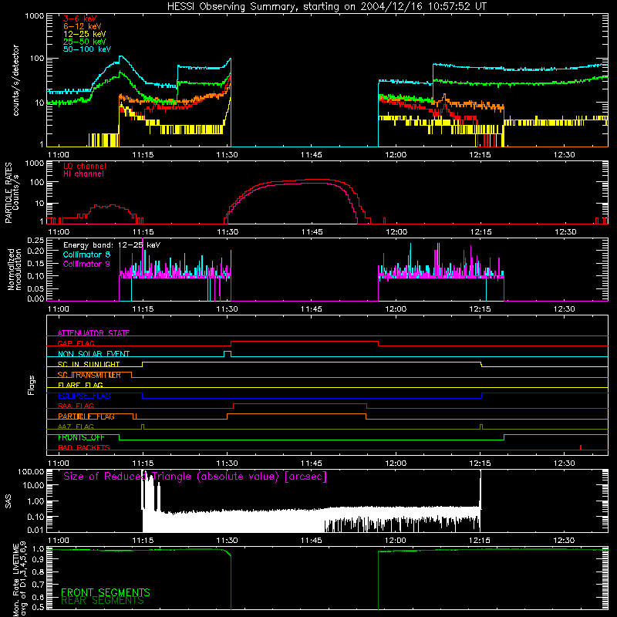The image size is (617, 617).
Task: Click the FLARE_FLAG label
Action: coord(80,385)
